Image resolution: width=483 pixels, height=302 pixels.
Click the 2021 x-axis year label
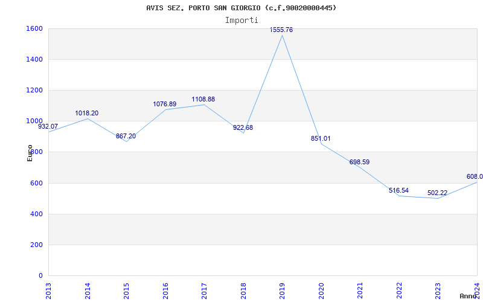[x=360, y=291]
